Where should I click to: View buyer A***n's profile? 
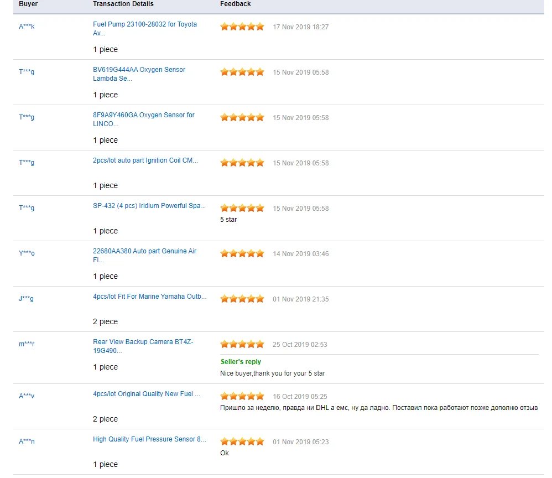27,441
